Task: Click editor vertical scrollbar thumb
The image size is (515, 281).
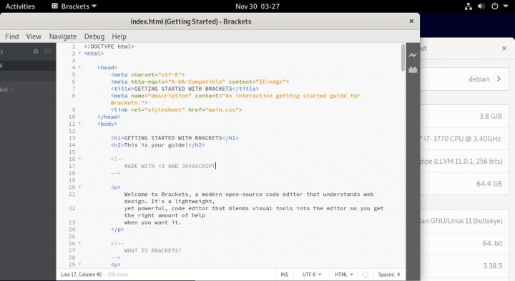Action: [403, 57]
